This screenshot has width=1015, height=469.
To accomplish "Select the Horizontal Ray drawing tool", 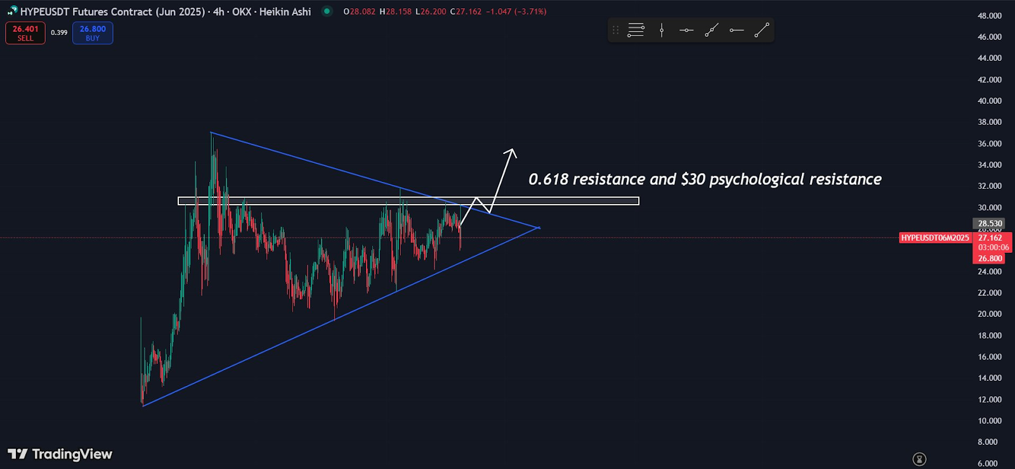I will (x=737, y=30).
